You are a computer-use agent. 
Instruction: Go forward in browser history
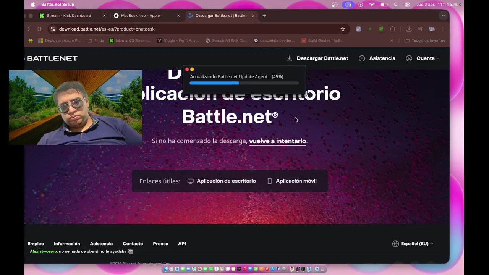tap(28, 29)
